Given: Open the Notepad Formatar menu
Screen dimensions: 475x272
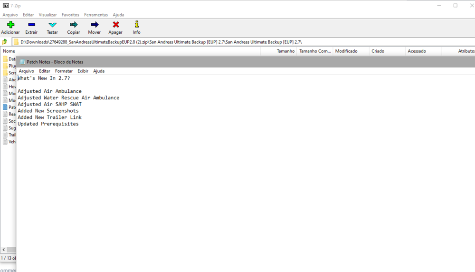Looking at the screenshot, I should click(64, 71).
